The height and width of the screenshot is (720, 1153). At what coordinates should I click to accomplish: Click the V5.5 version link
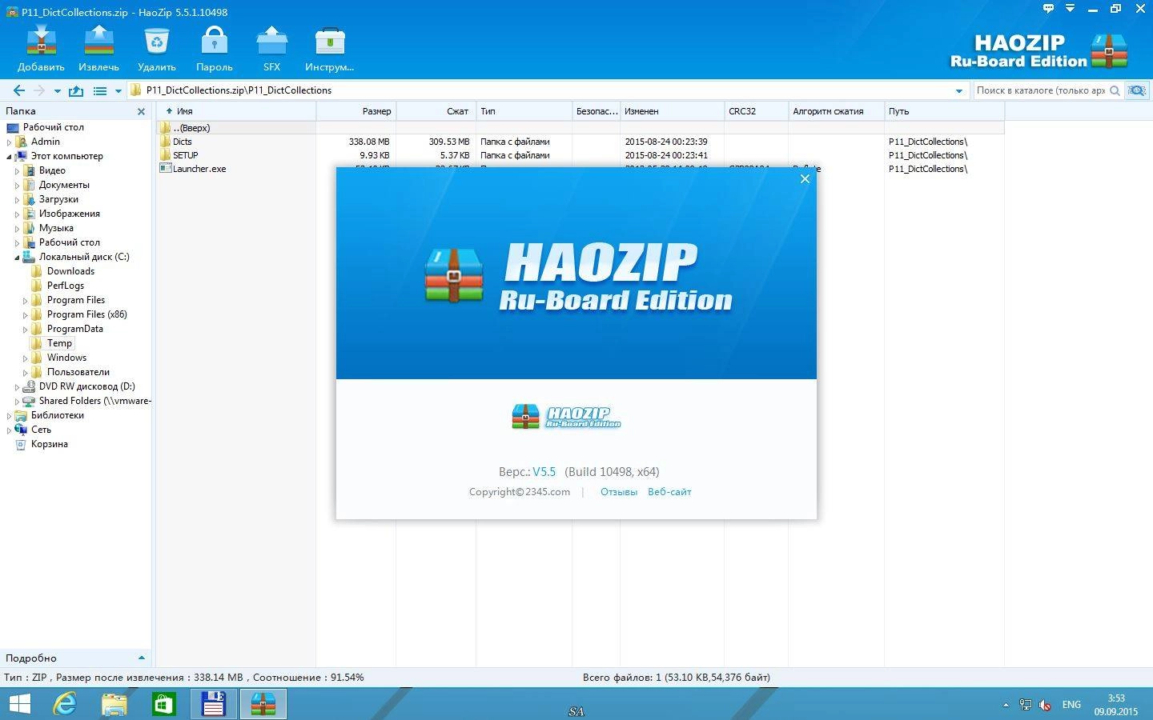click(544, 472)
